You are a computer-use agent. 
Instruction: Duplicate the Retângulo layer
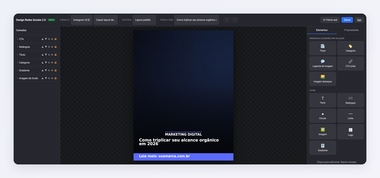(49, 47)
